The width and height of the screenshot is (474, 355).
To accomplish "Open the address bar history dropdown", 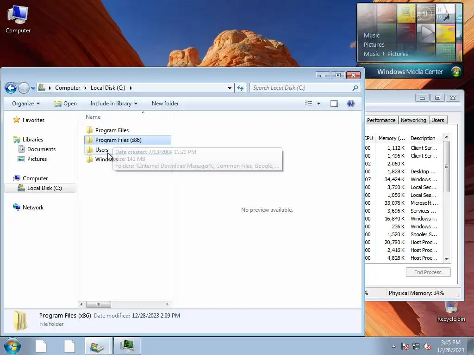I will click(x=230, y=88).
